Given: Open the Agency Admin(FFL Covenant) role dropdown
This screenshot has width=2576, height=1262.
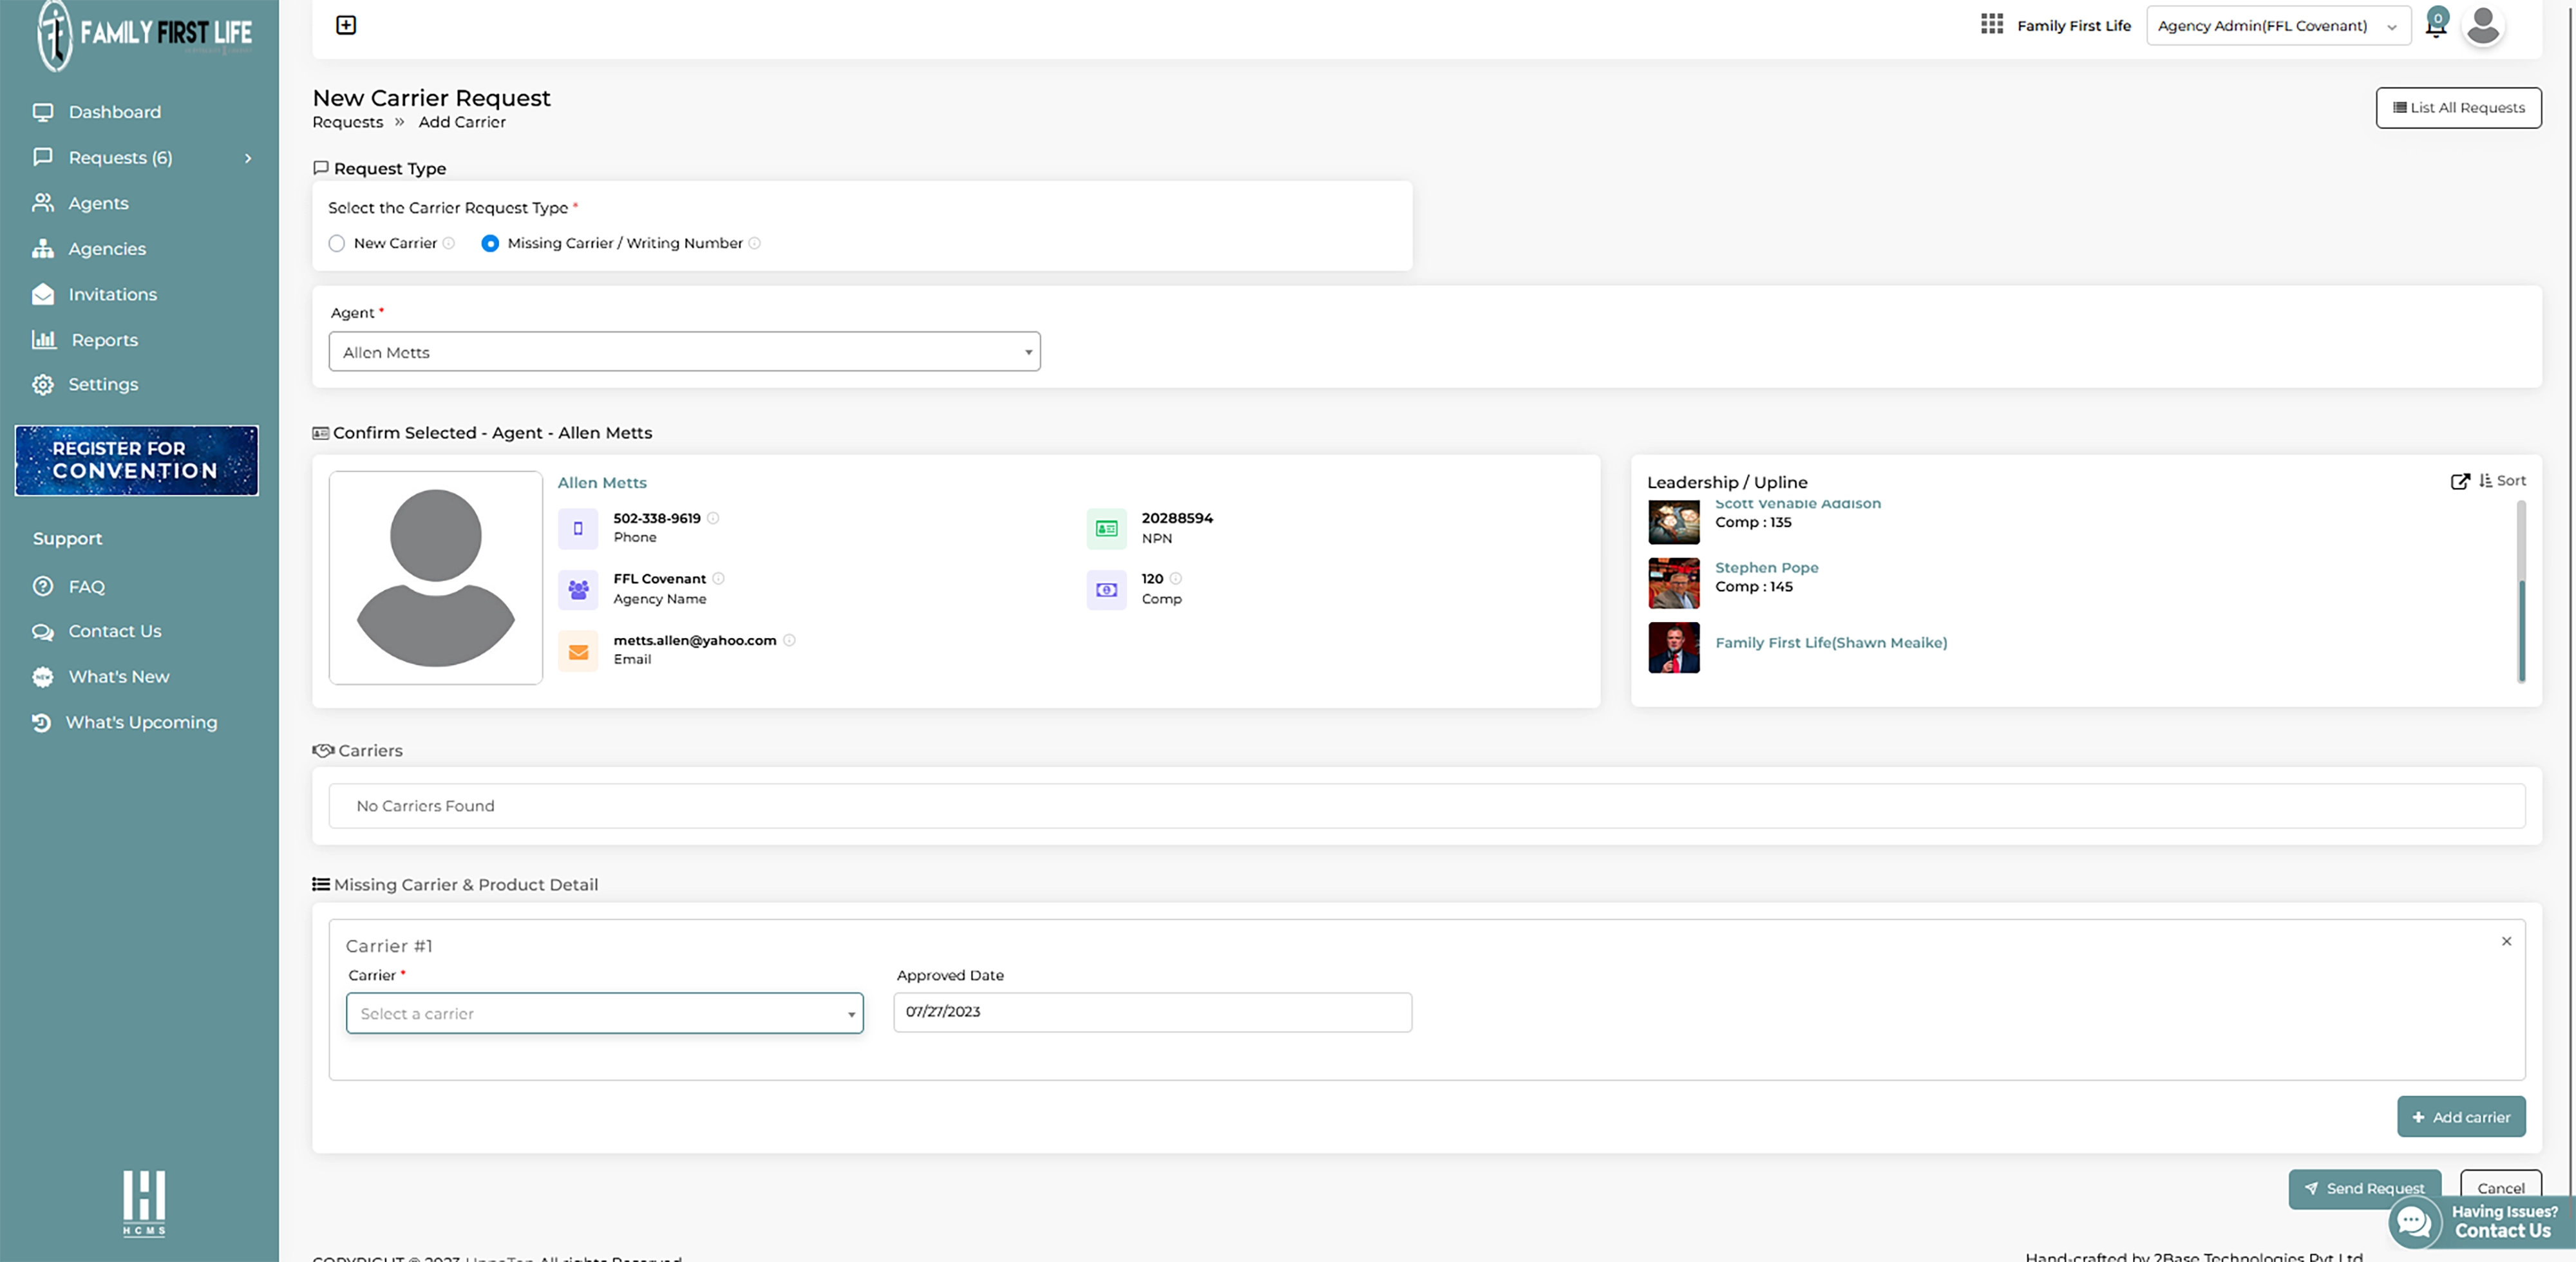Looking at the screenshot, I should pyautogui.click(x=2278, y=26).
